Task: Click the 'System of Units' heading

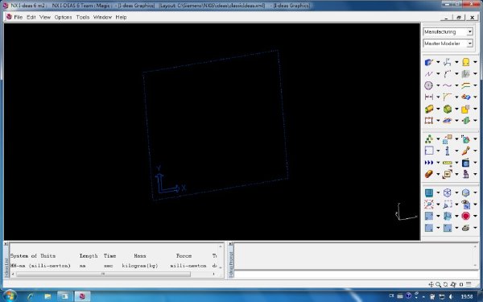Action: click(x=33, y=256)
